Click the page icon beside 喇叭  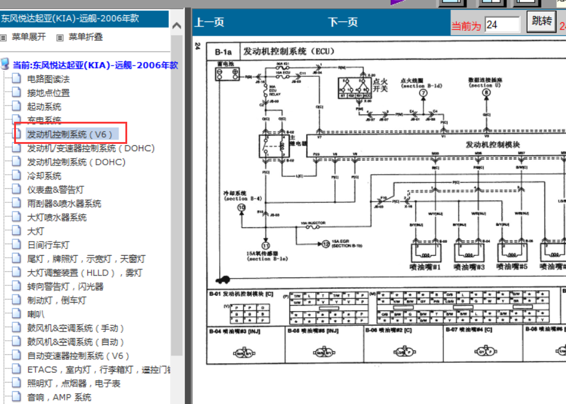[x=16, y=313]
